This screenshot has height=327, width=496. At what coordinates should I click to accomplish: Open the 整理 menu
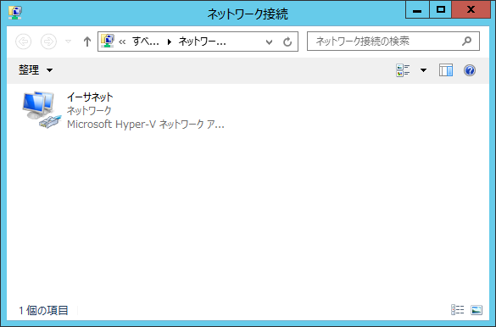[x=36, y=70]
